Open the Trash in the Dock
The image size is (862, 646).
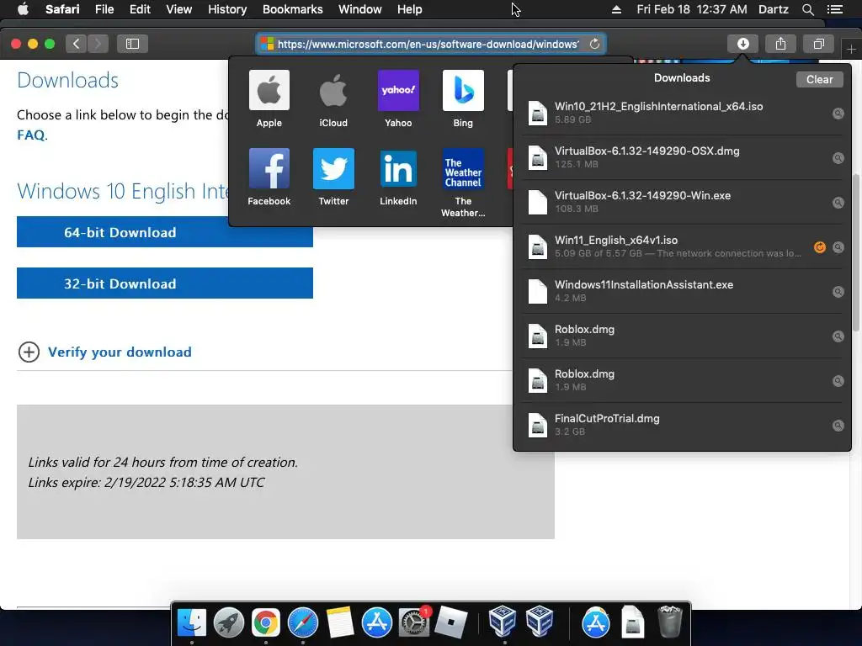pyautogui.click(x=669, y=622)
